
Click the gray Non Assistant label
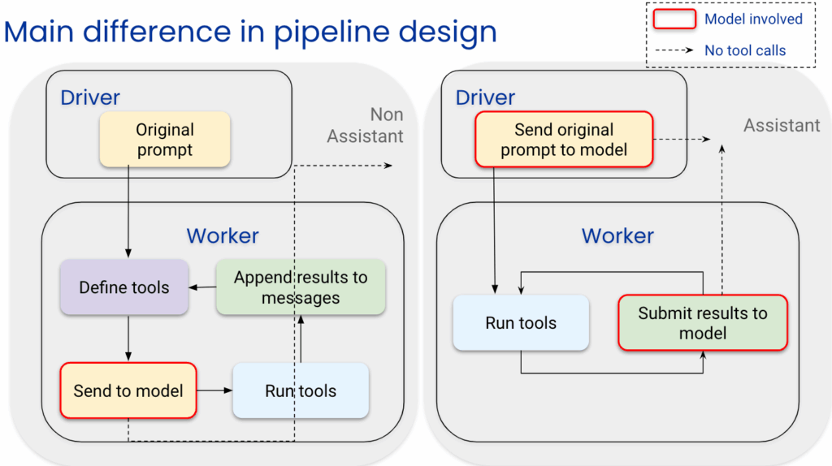tap(366, 125)
